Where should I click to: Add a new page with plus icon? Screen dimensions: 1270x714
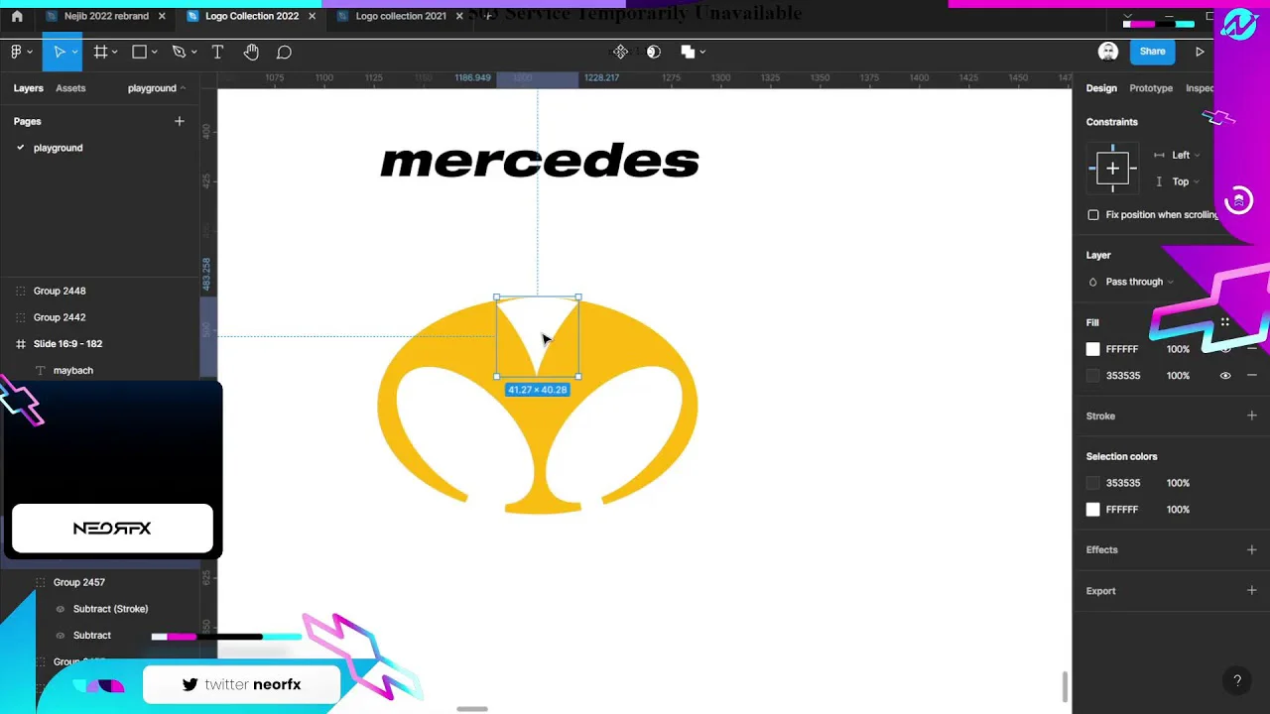click(180, 121)
